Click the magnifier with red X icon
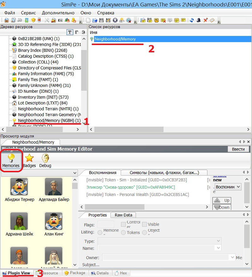252x277 pixels. (x=129, y=20)
